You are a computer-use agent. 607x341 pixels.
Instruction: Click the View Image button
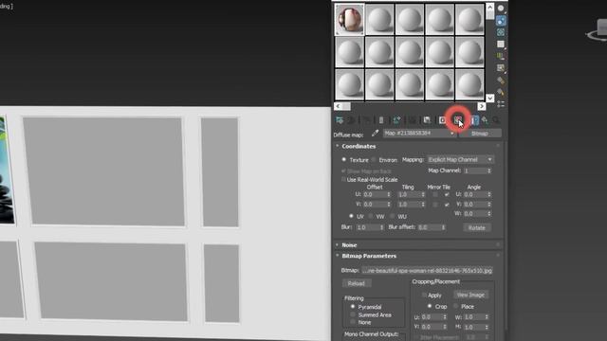(x=470, y=295)
